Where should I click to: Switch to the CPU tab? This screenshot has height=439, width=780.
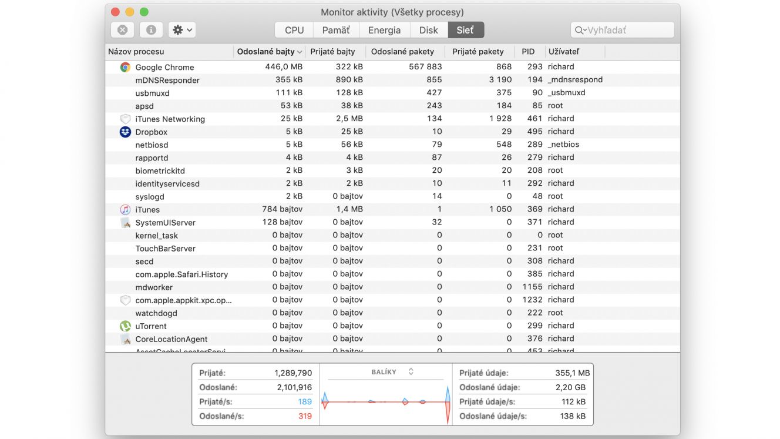[294, 30]
